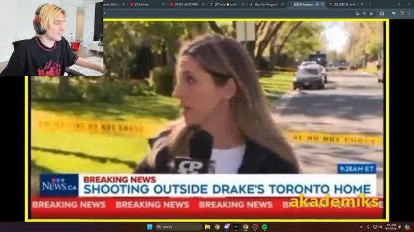Open the Chrome extensions puzzle icon
Image resolution: width=414 pixels, height=232 pixels.
(382, 14)
